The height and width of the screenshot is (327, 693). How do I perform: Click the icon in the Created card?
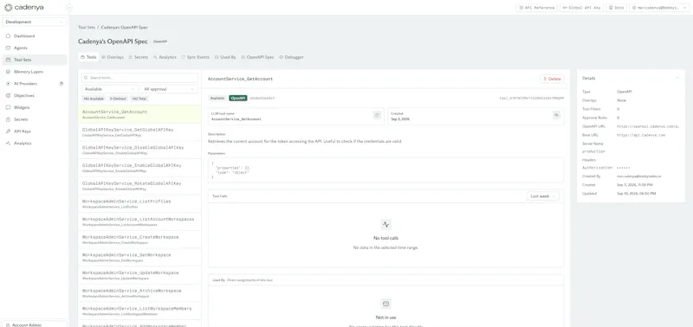[x=556, y=115]
